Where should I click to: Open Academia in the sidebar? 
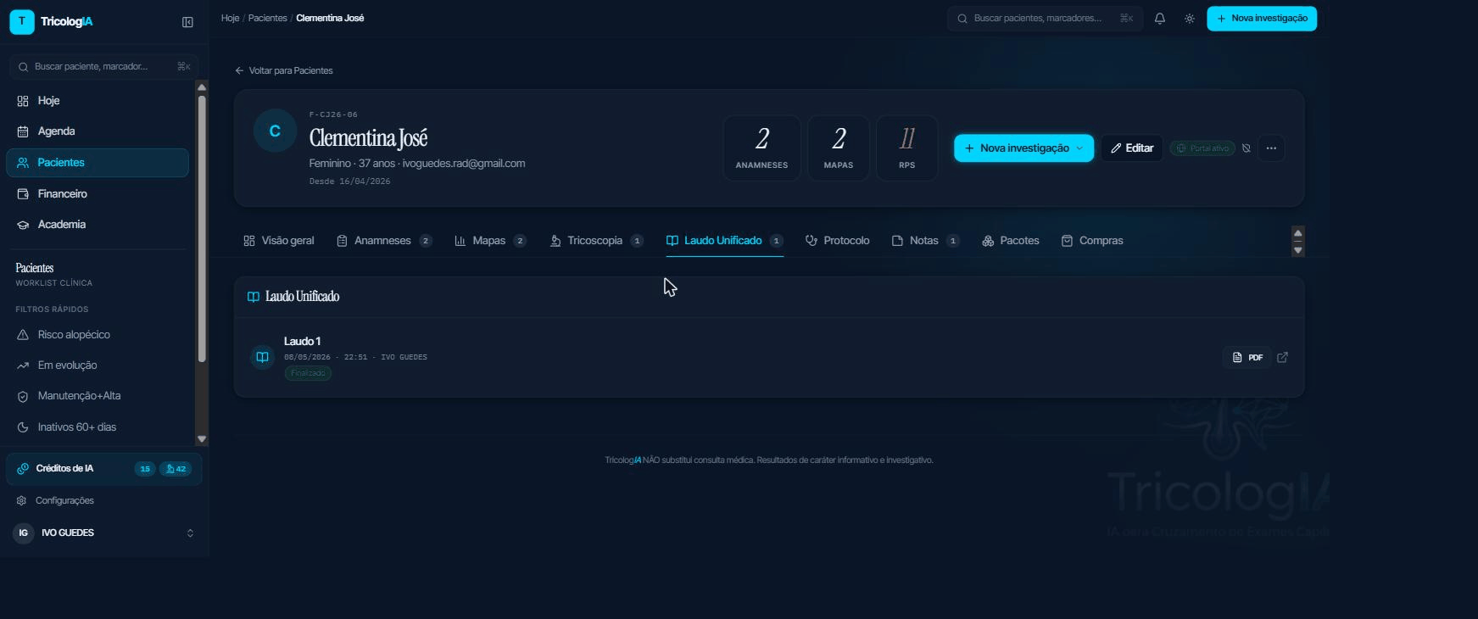[x=98, y=225]
